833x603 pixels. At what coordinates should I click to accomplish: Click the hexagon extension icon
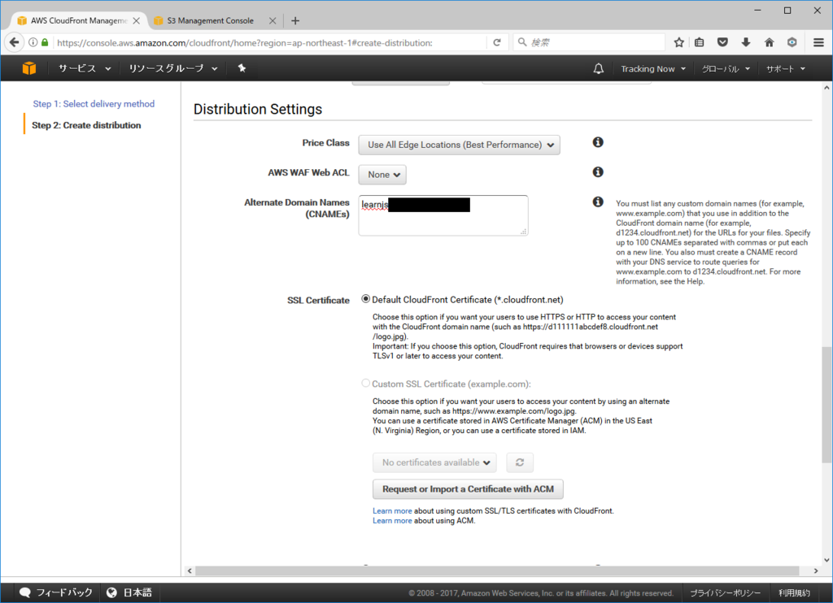pyautogui.click(x=792, y=42)
